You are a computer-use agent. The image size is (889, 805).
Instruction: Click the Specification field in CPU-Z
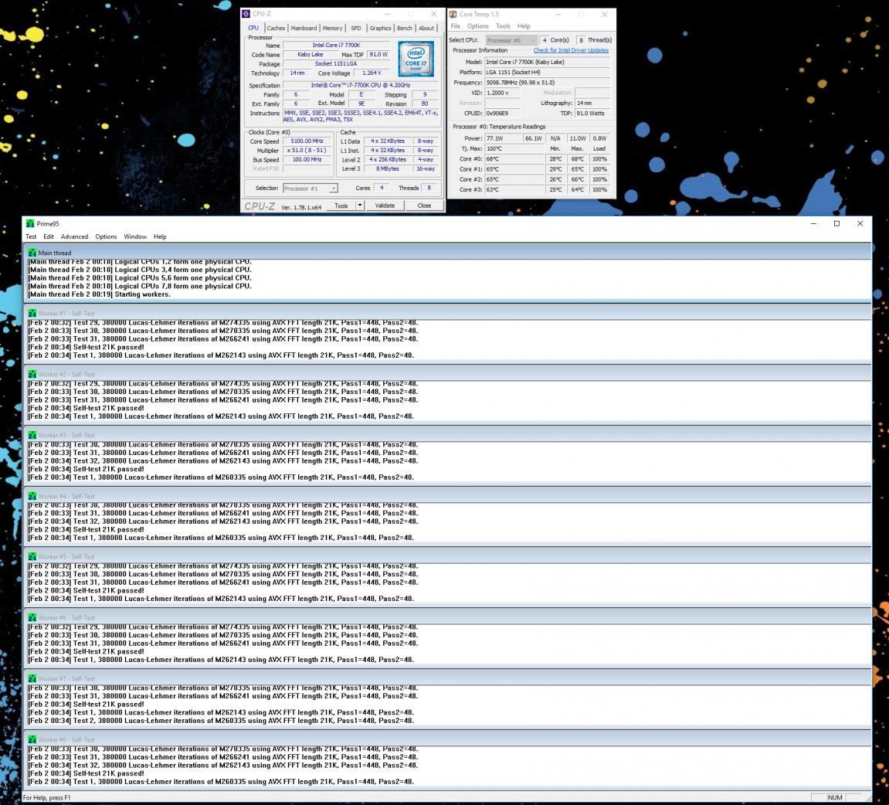click(360, 86)
